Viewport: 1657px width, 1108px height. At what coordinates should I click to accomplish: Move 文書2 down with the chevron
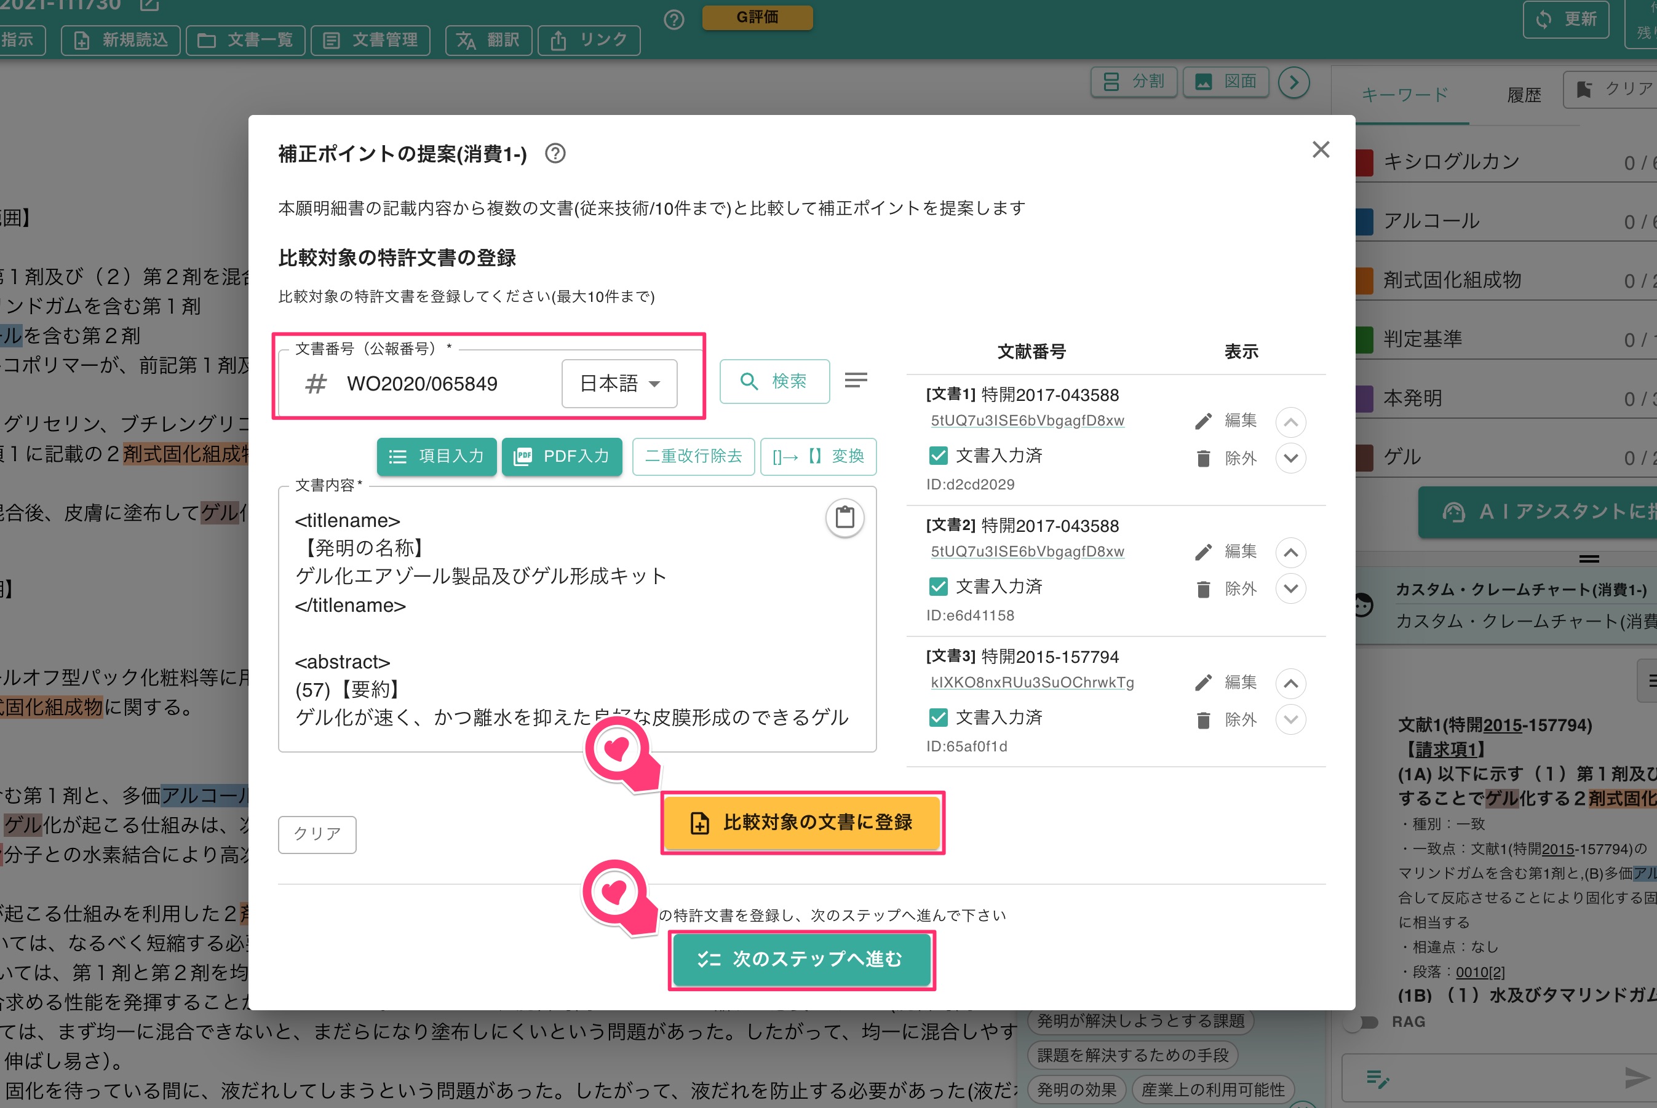[1290, 588]
